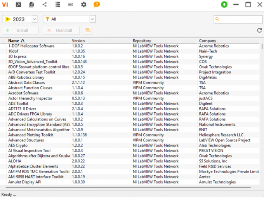Screen dimensions: 264x197
Task: Focus the package search field
Action: click(238, 19)
